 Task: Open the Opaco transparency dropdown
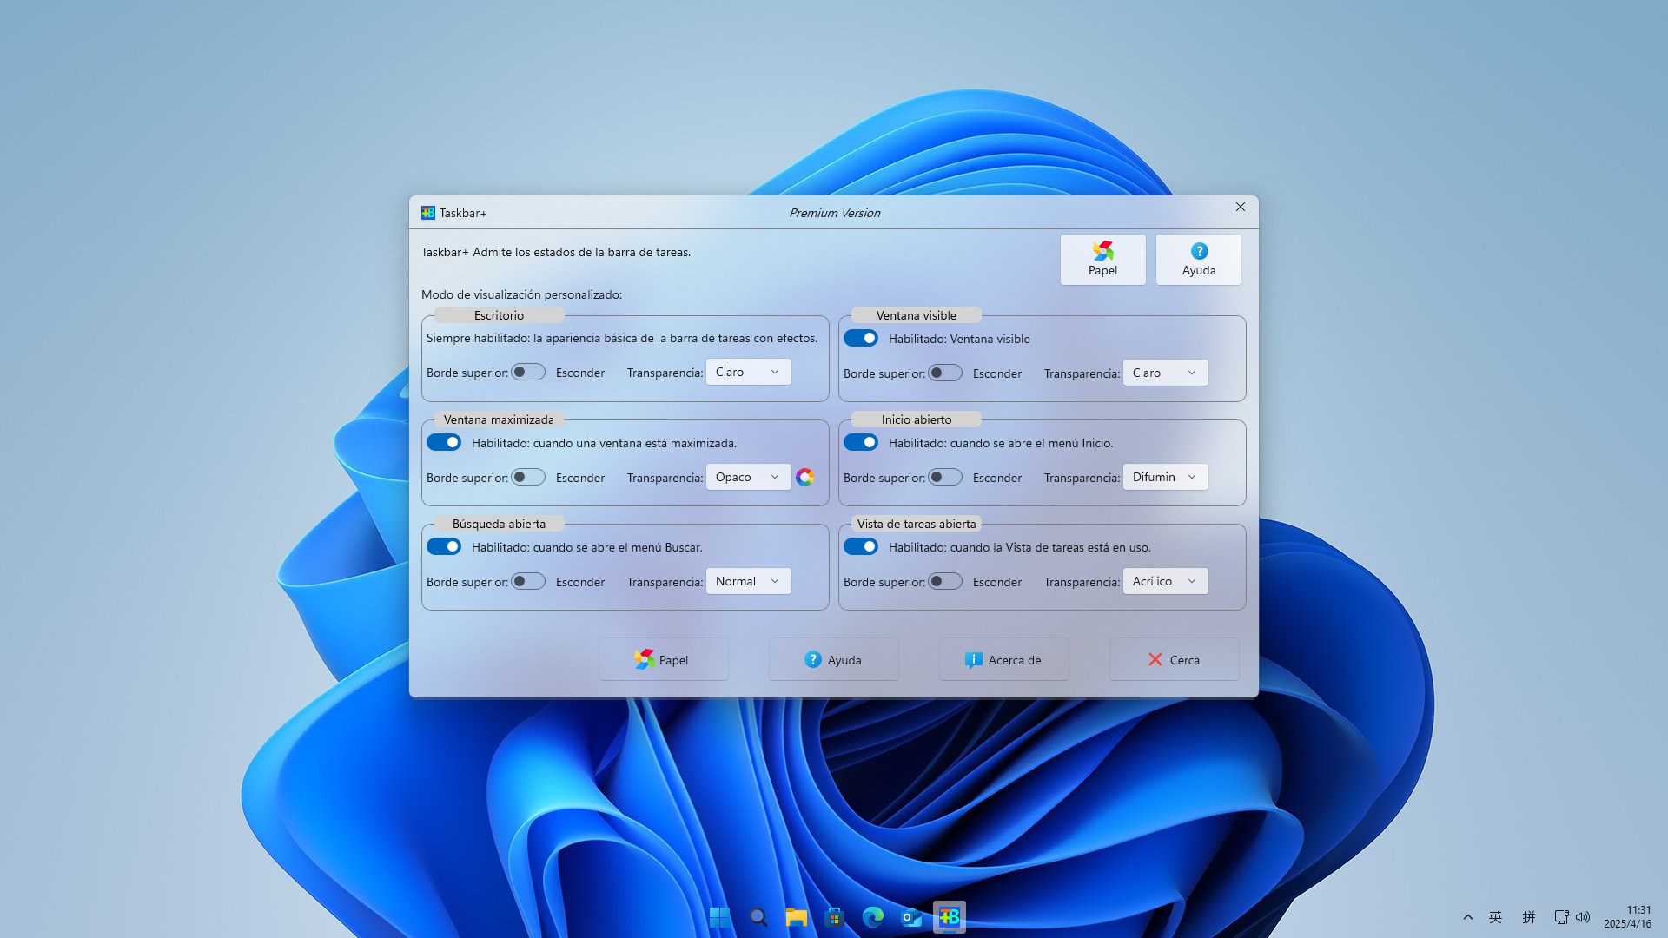point(748,477)
